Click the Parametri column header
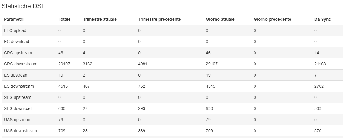The width and height of the screenshot is (344, 138). tap(14, 20)
